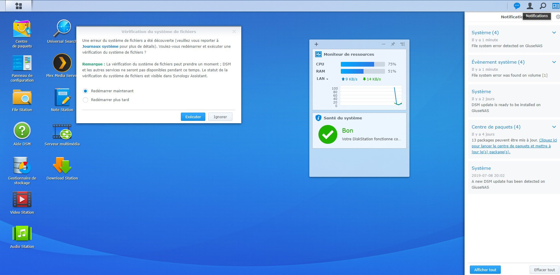The image size is (560, 275).
Task: Click the notifications speech bubble icon
Action: [x=517, y=6]
